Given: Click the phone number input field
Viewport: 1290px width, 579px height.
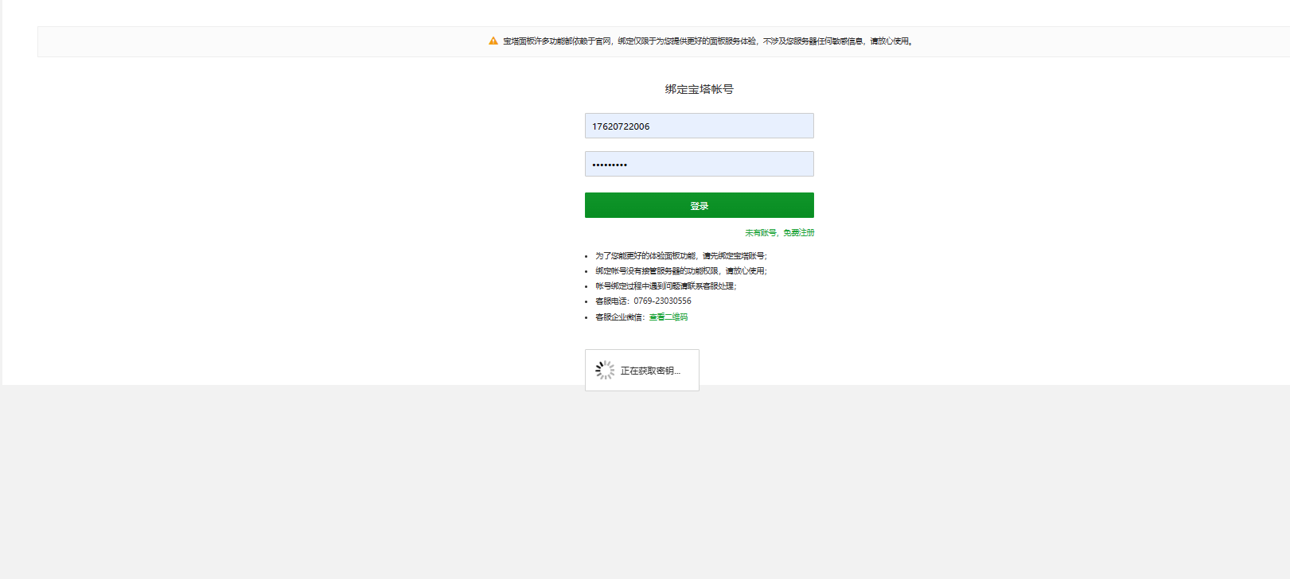Looking at the screenshot, I should 699,126.
